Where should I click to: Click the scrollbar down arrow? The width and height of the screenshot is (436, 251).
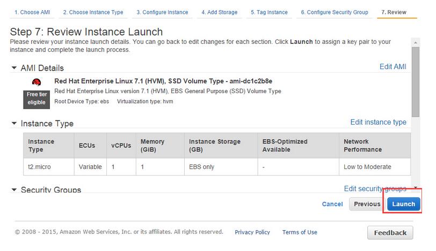(x=416, y=187)
